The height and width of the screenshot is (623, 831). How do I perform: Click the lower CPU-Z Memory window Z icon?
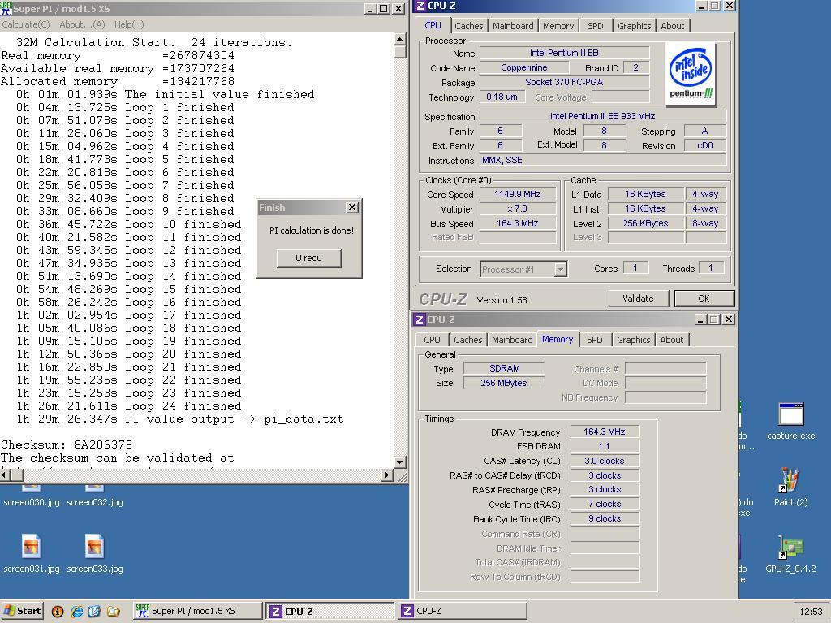(x=420, y=320)
